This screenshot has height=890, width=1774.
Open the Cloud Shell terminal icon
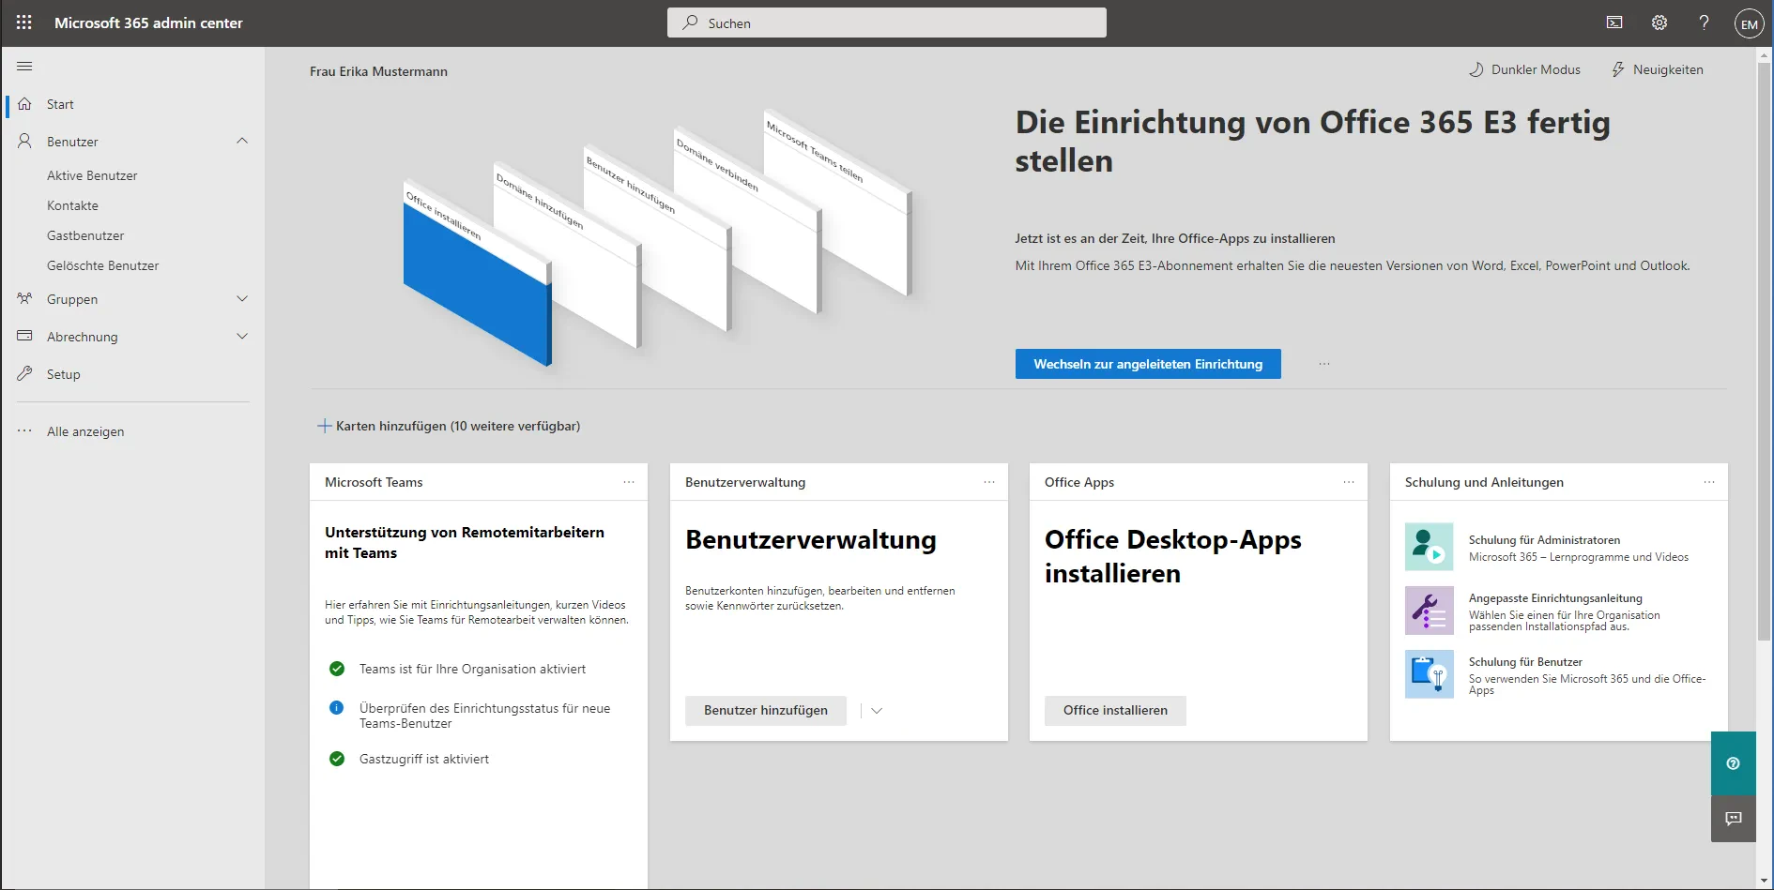[1614, 23]
